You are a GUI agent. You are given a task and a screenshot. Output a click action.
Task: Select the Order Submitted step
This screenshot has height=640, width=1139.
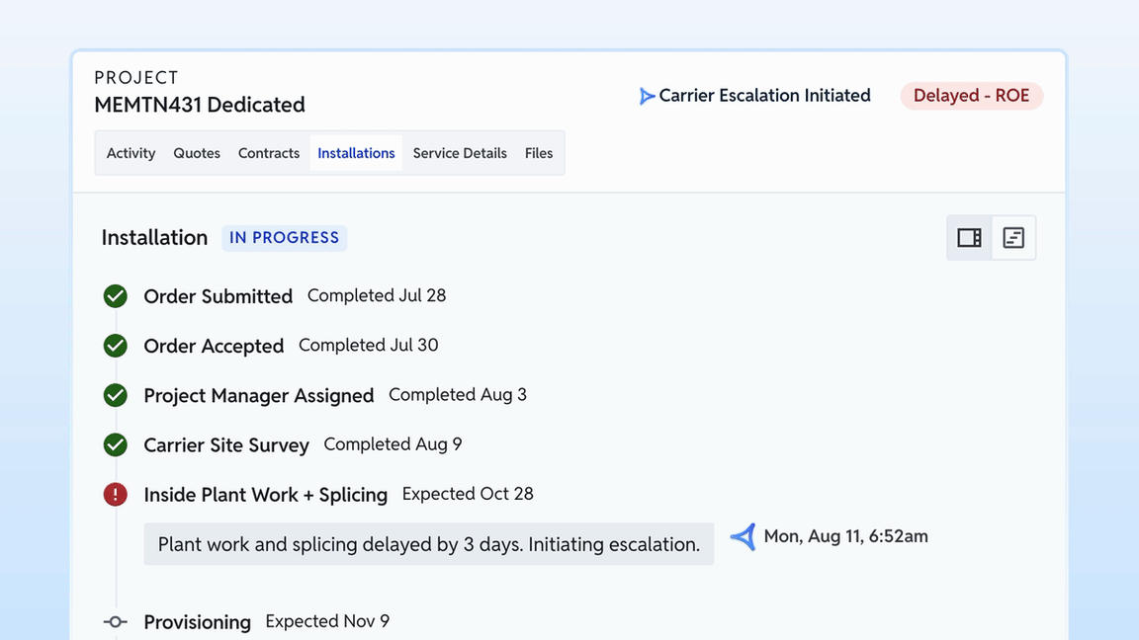pos(218,296)
